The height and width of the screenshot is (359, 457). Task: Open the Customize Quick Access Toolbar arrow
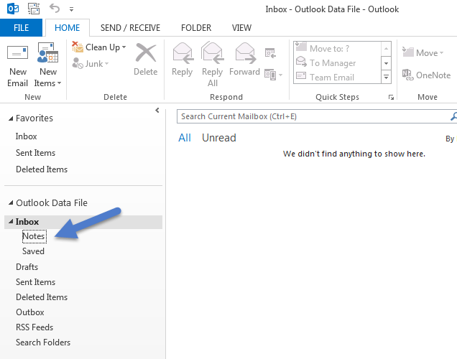[x=71, y=9]
